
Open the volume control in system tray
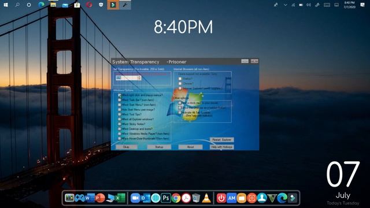(x=308, y=5)
